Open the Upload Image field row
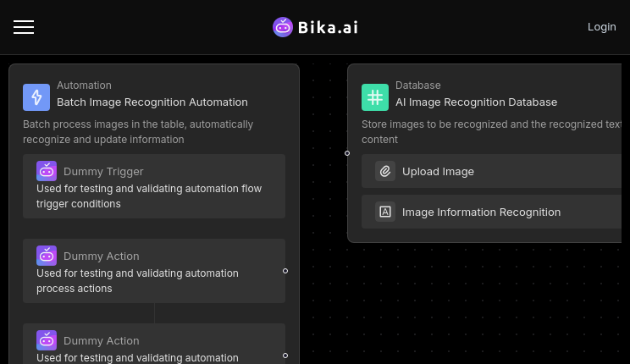The height and width of the screenshot is (364, 630). click(492, 171)
